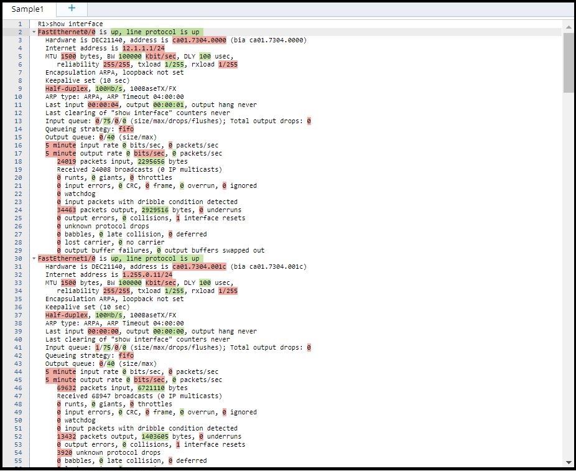This screenshot has height=471, width=576.
Task: Click line number 1 in the gutter
Action: [x=21, y=24]
